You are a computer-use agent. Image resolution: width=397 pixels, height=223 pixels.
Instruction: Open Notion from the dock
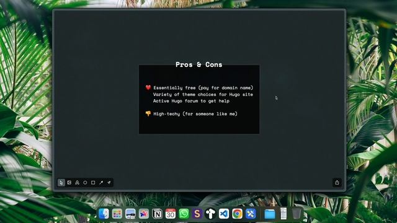[x=157, y=214]
